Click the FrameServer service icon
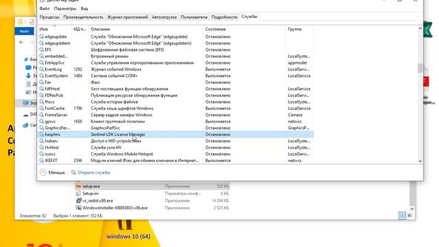This screenshot has width=439, height=247. [x=41, y=115]
